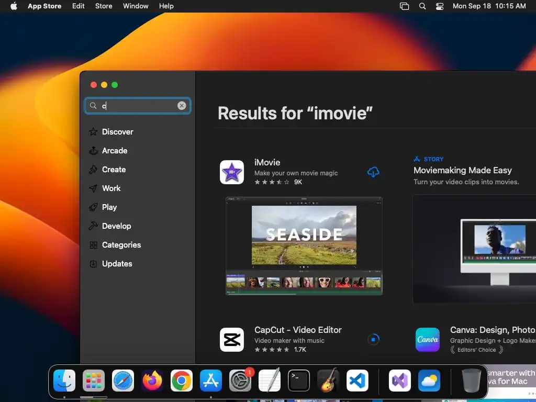
Task: Click the iMovie download cloud icon
Action: (373, 172)
